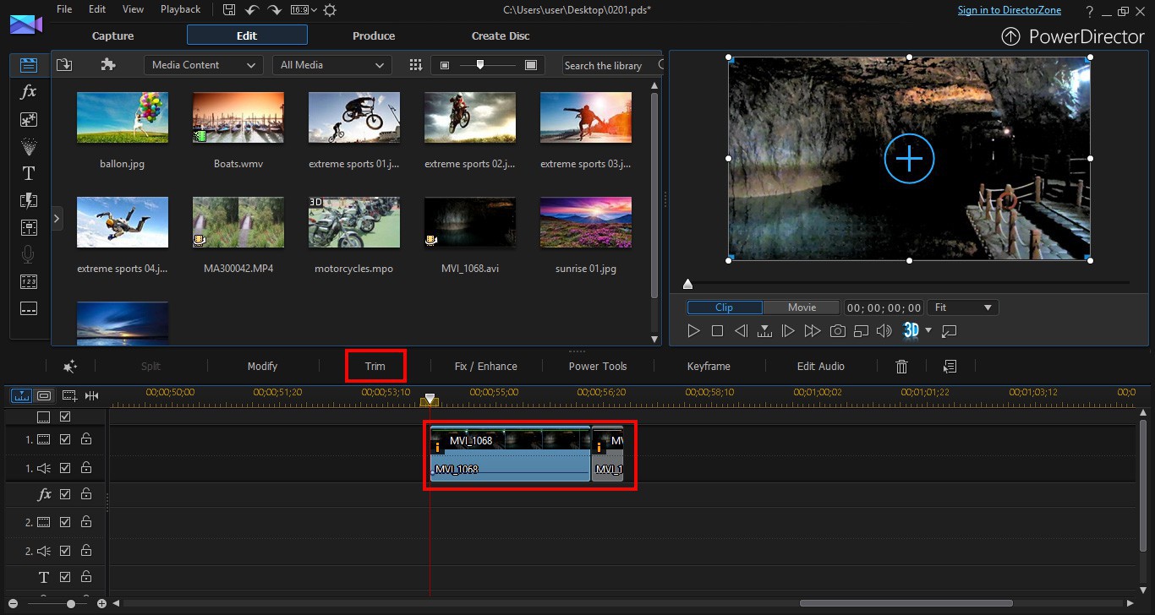This screenshot has height=615, width=1155.
Task: Open the Subtitle Room in sidebar
Action: tap(29, 308)
